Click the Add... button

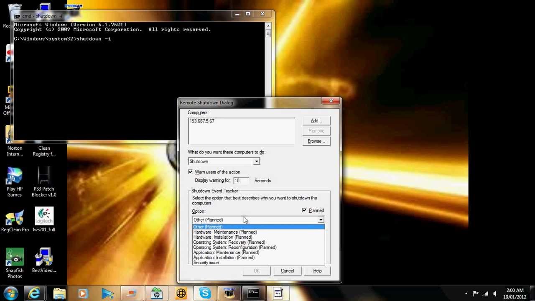tap(316, 121)
